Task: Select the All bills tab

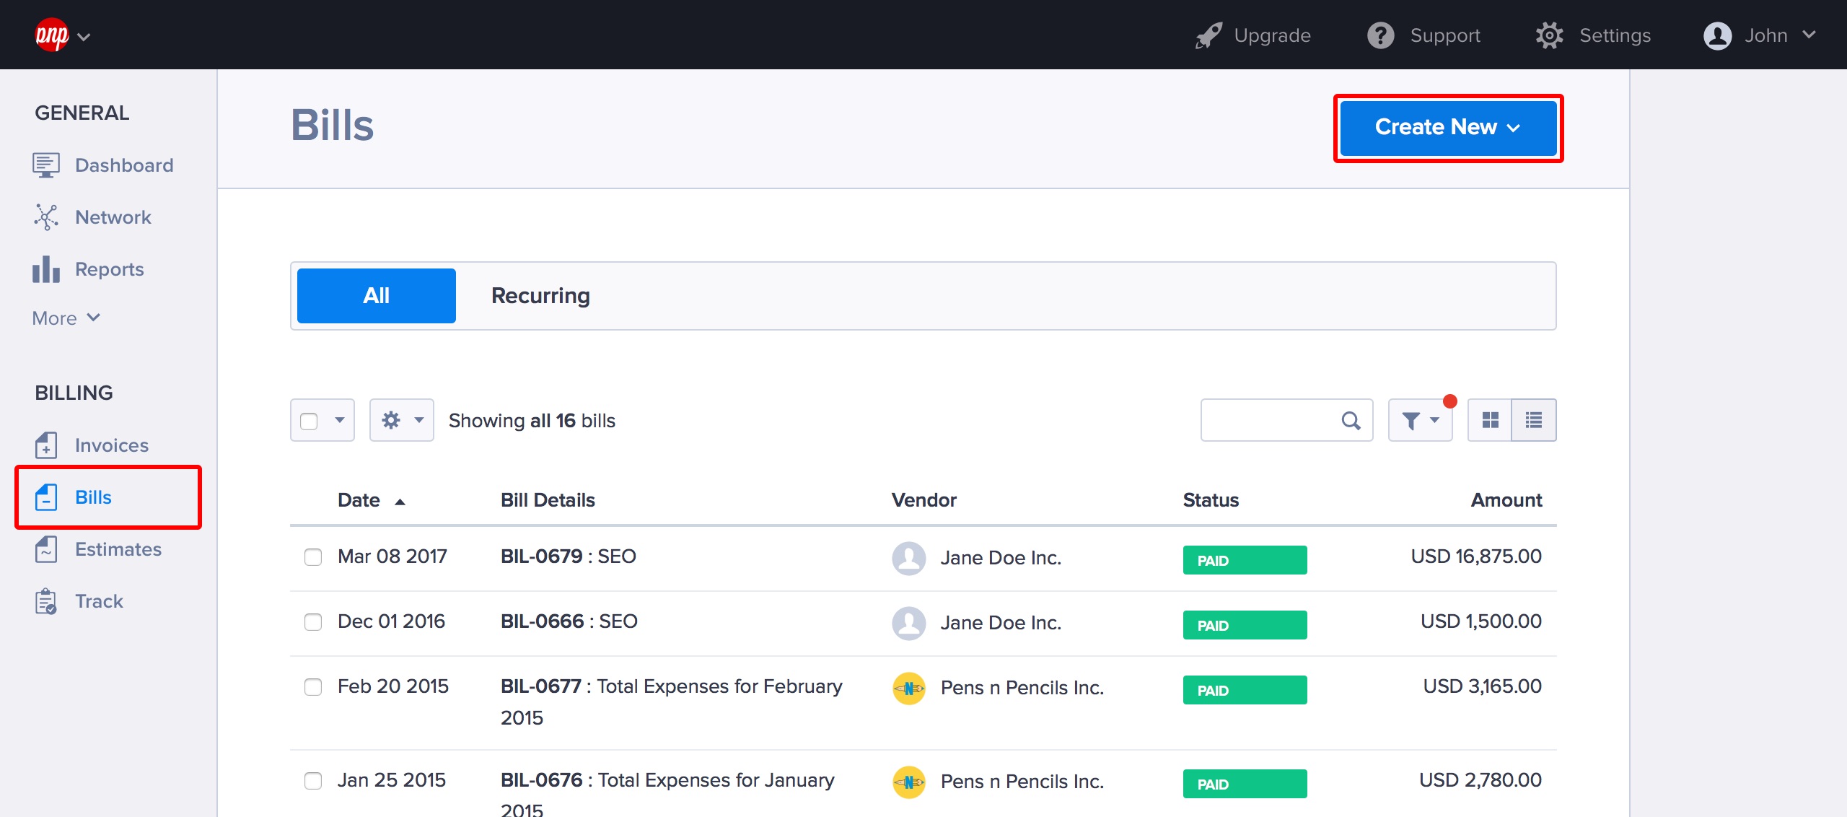Action: tap(376, 296)
